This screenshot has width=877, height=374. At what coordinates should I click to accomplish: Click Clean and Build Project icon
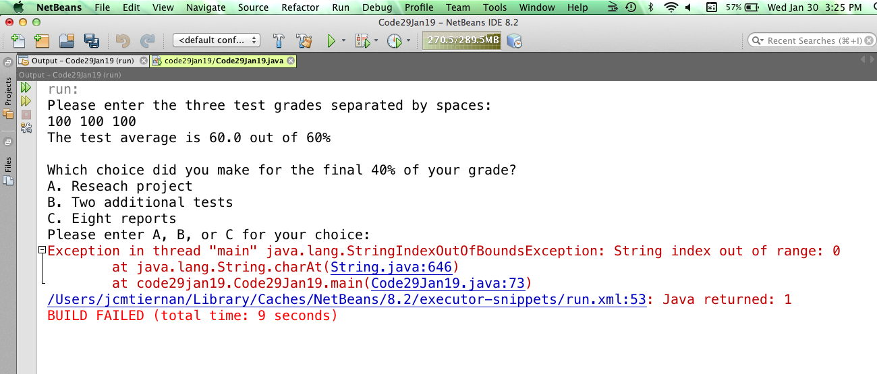click(304, 41)
